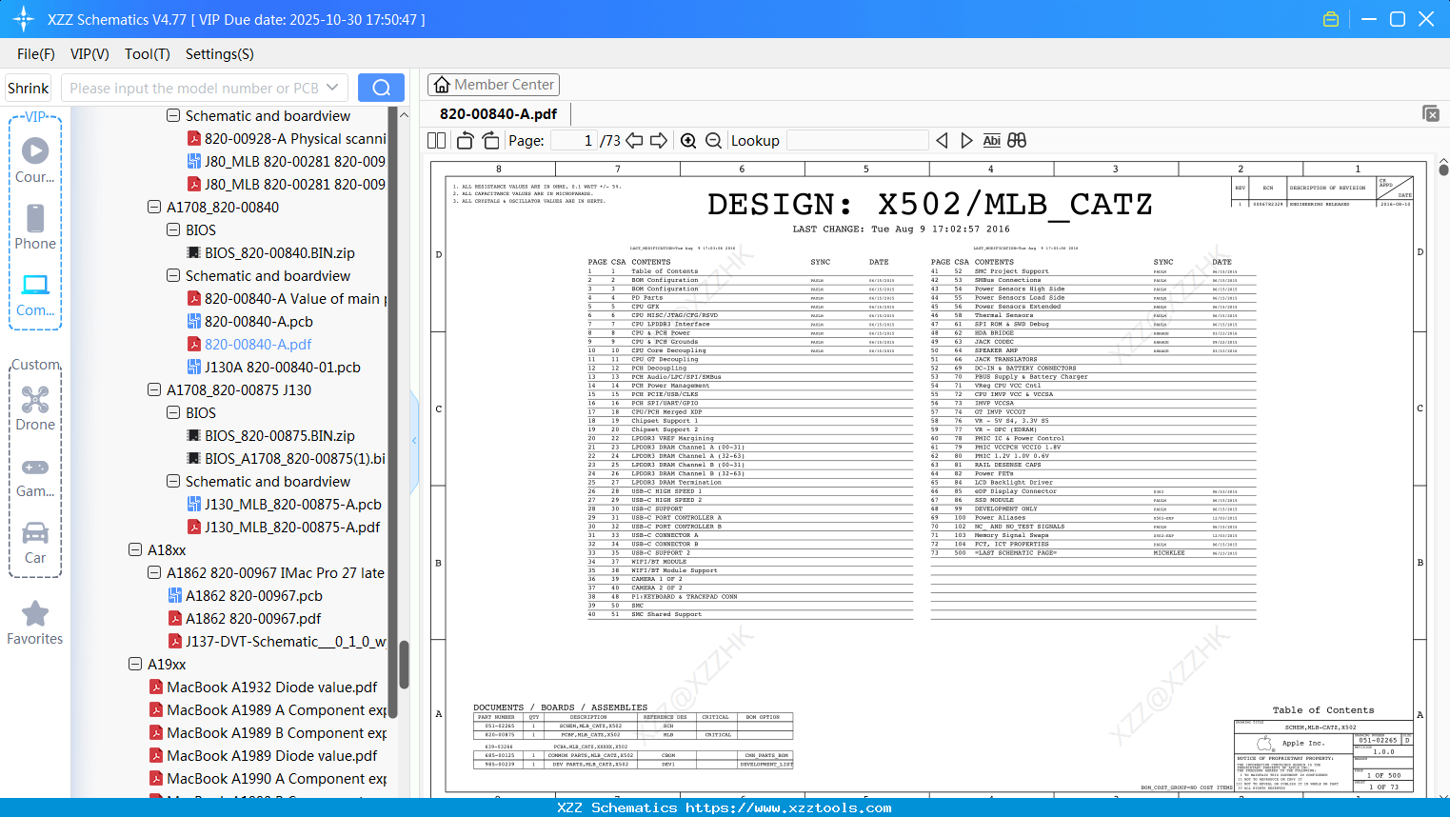This screenshot has height=817, width=1450.
Task: Open the Game console category
Action: [x=35, y=477]
